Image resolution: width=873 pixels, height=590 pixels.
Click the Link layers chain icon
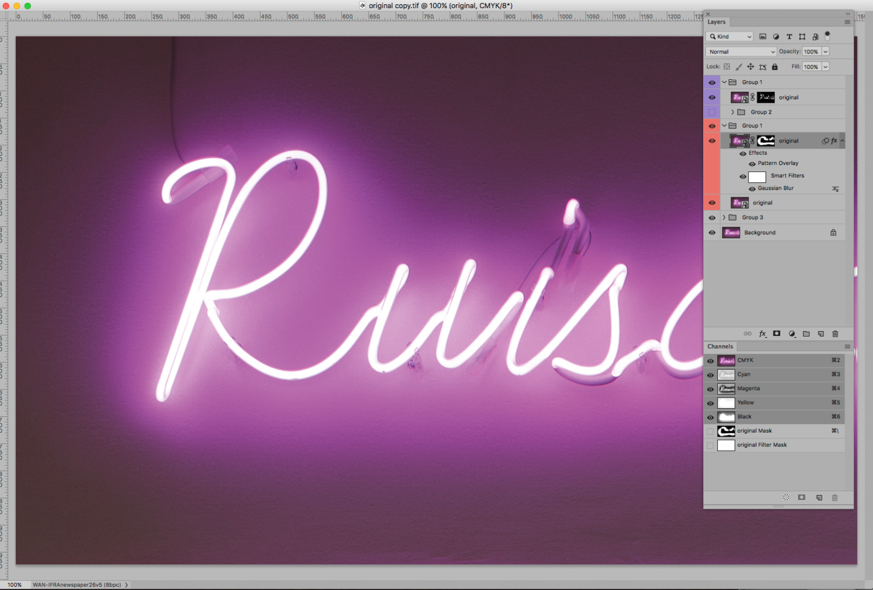point(747,333)
